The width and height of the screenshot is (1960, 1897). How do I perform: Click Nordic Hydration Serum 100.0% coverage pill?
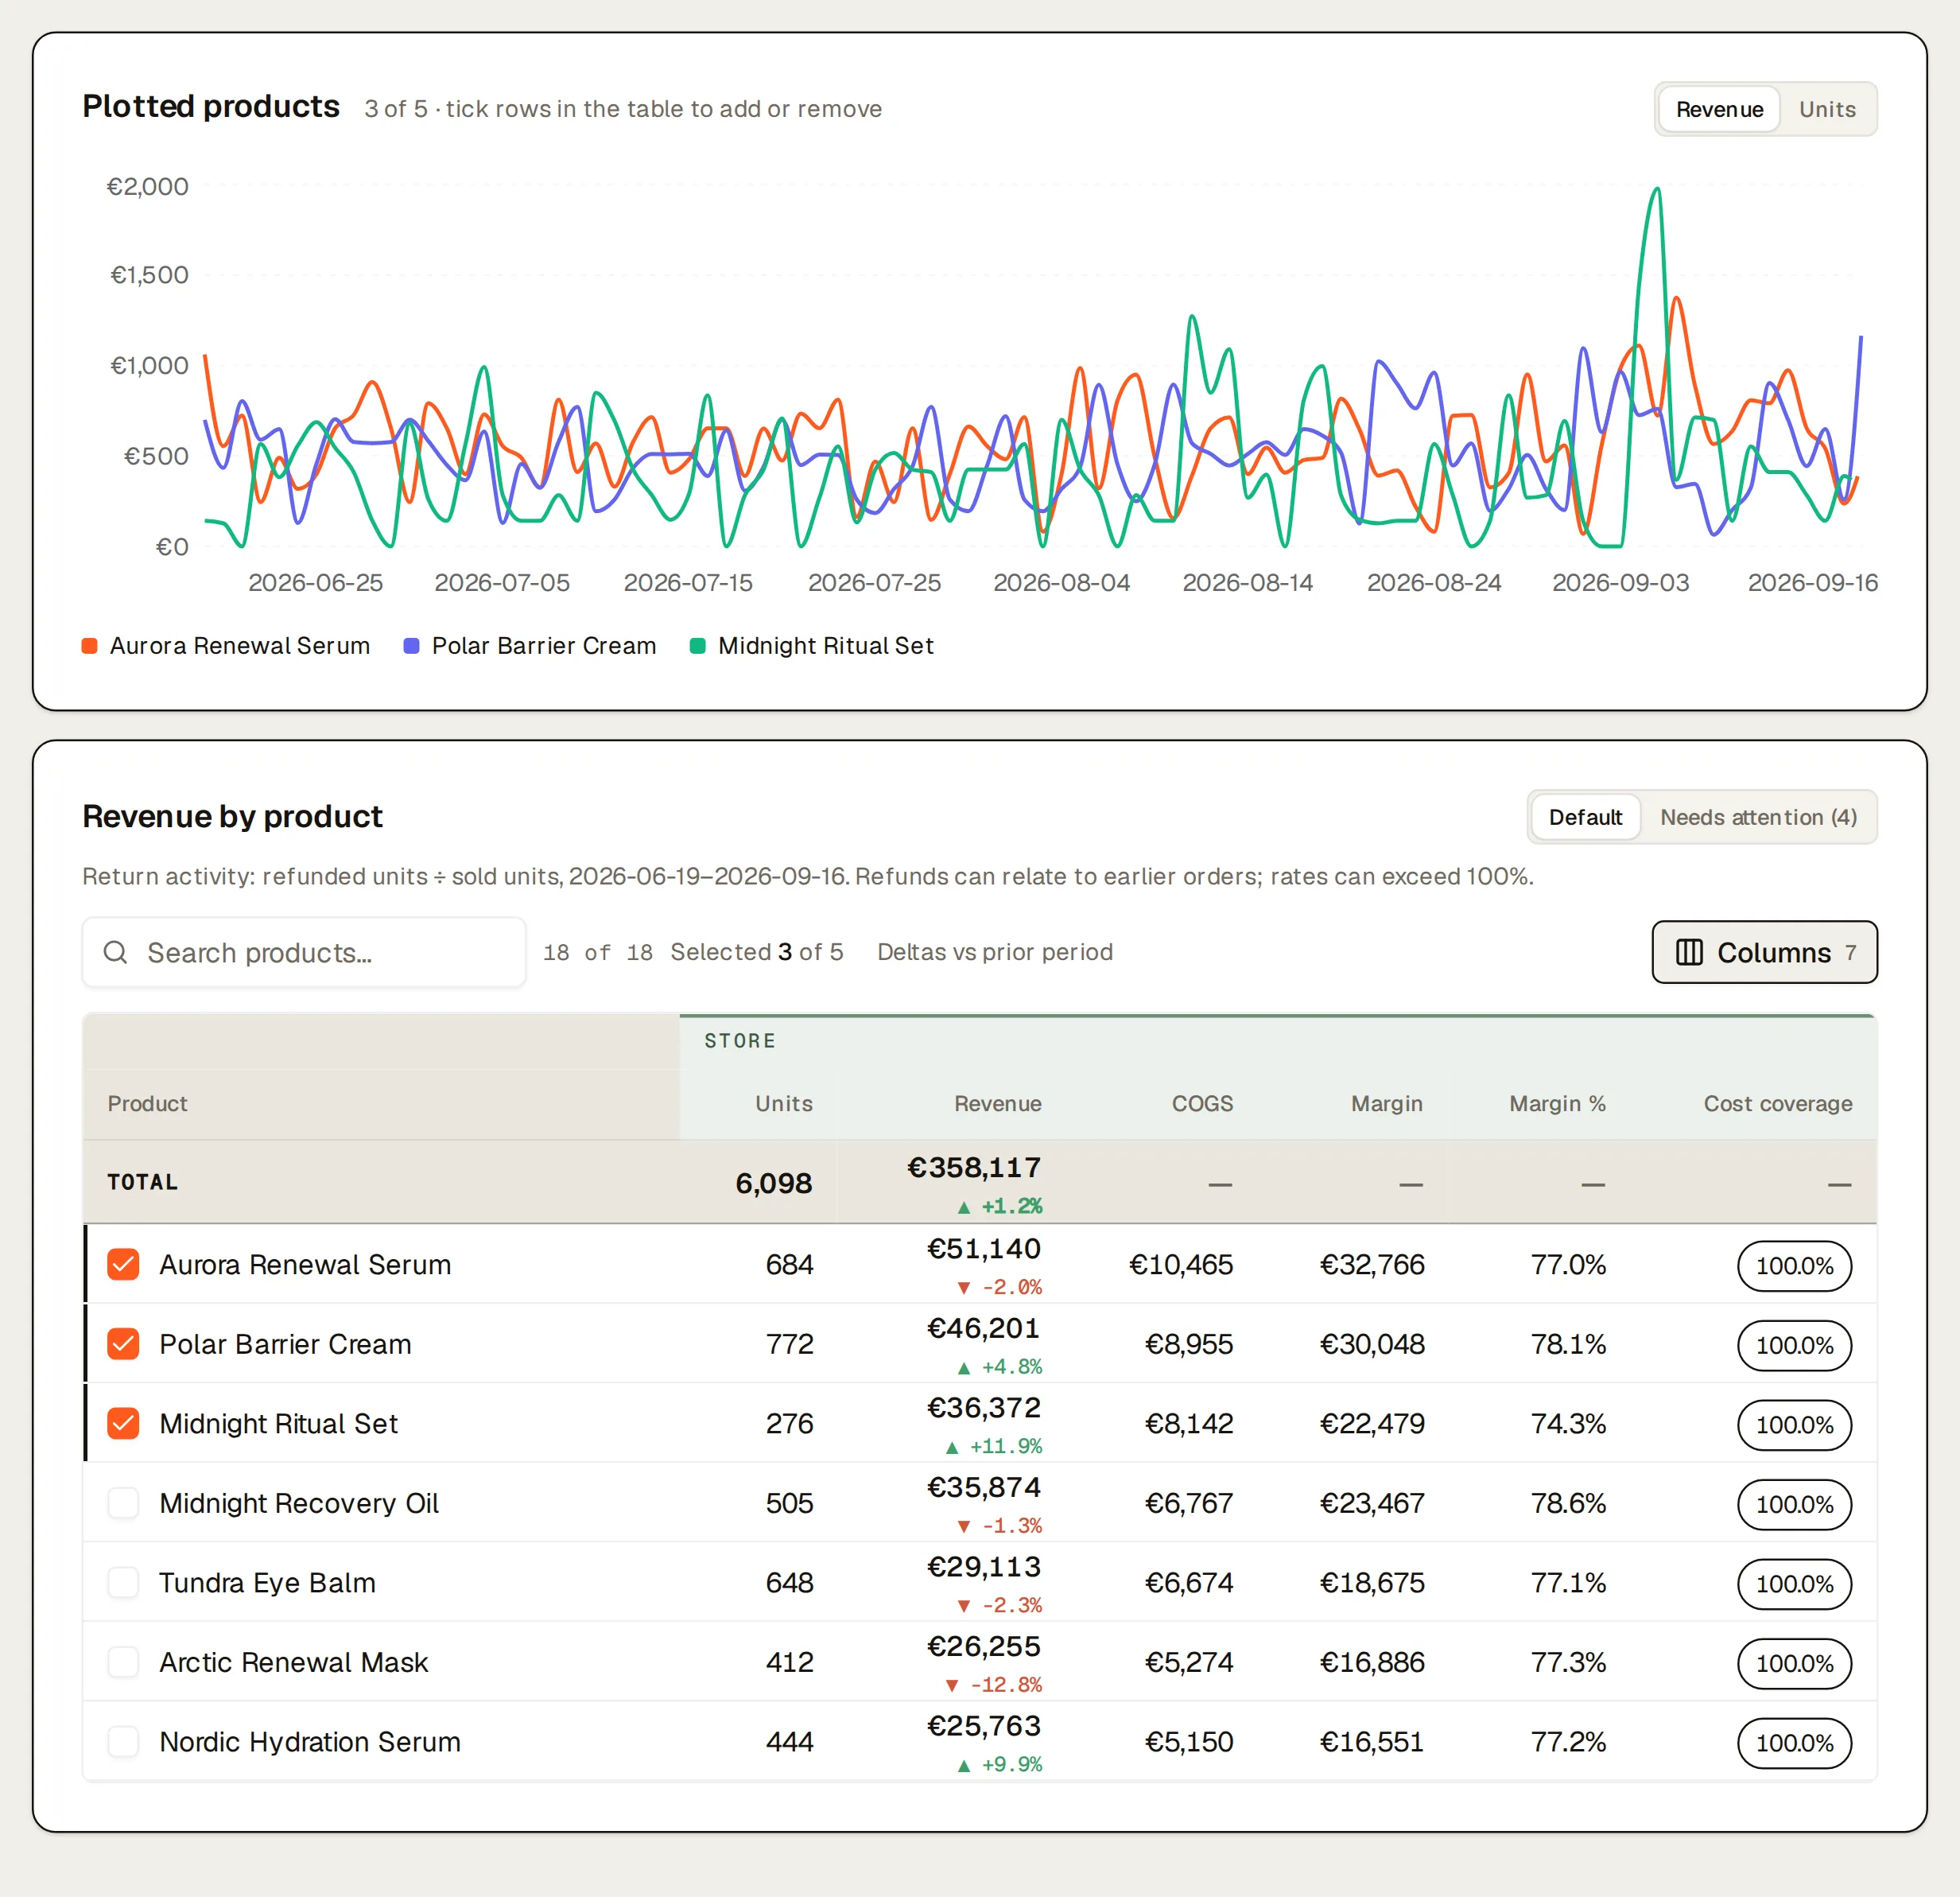click(1794, 1743)
